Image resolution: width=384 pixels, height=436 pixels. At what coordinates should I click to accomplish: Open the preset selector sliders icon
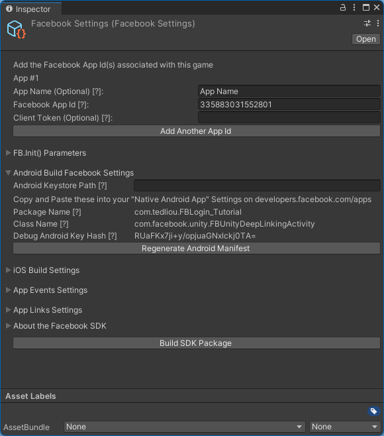[367, 23]
